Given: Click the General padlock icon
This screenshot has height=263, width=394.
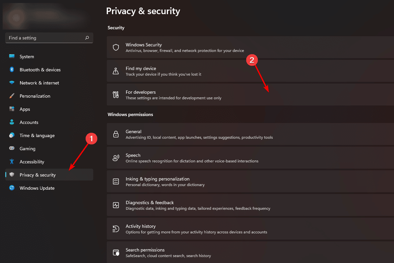Looking at the screenshot, I should pos(116,134).
